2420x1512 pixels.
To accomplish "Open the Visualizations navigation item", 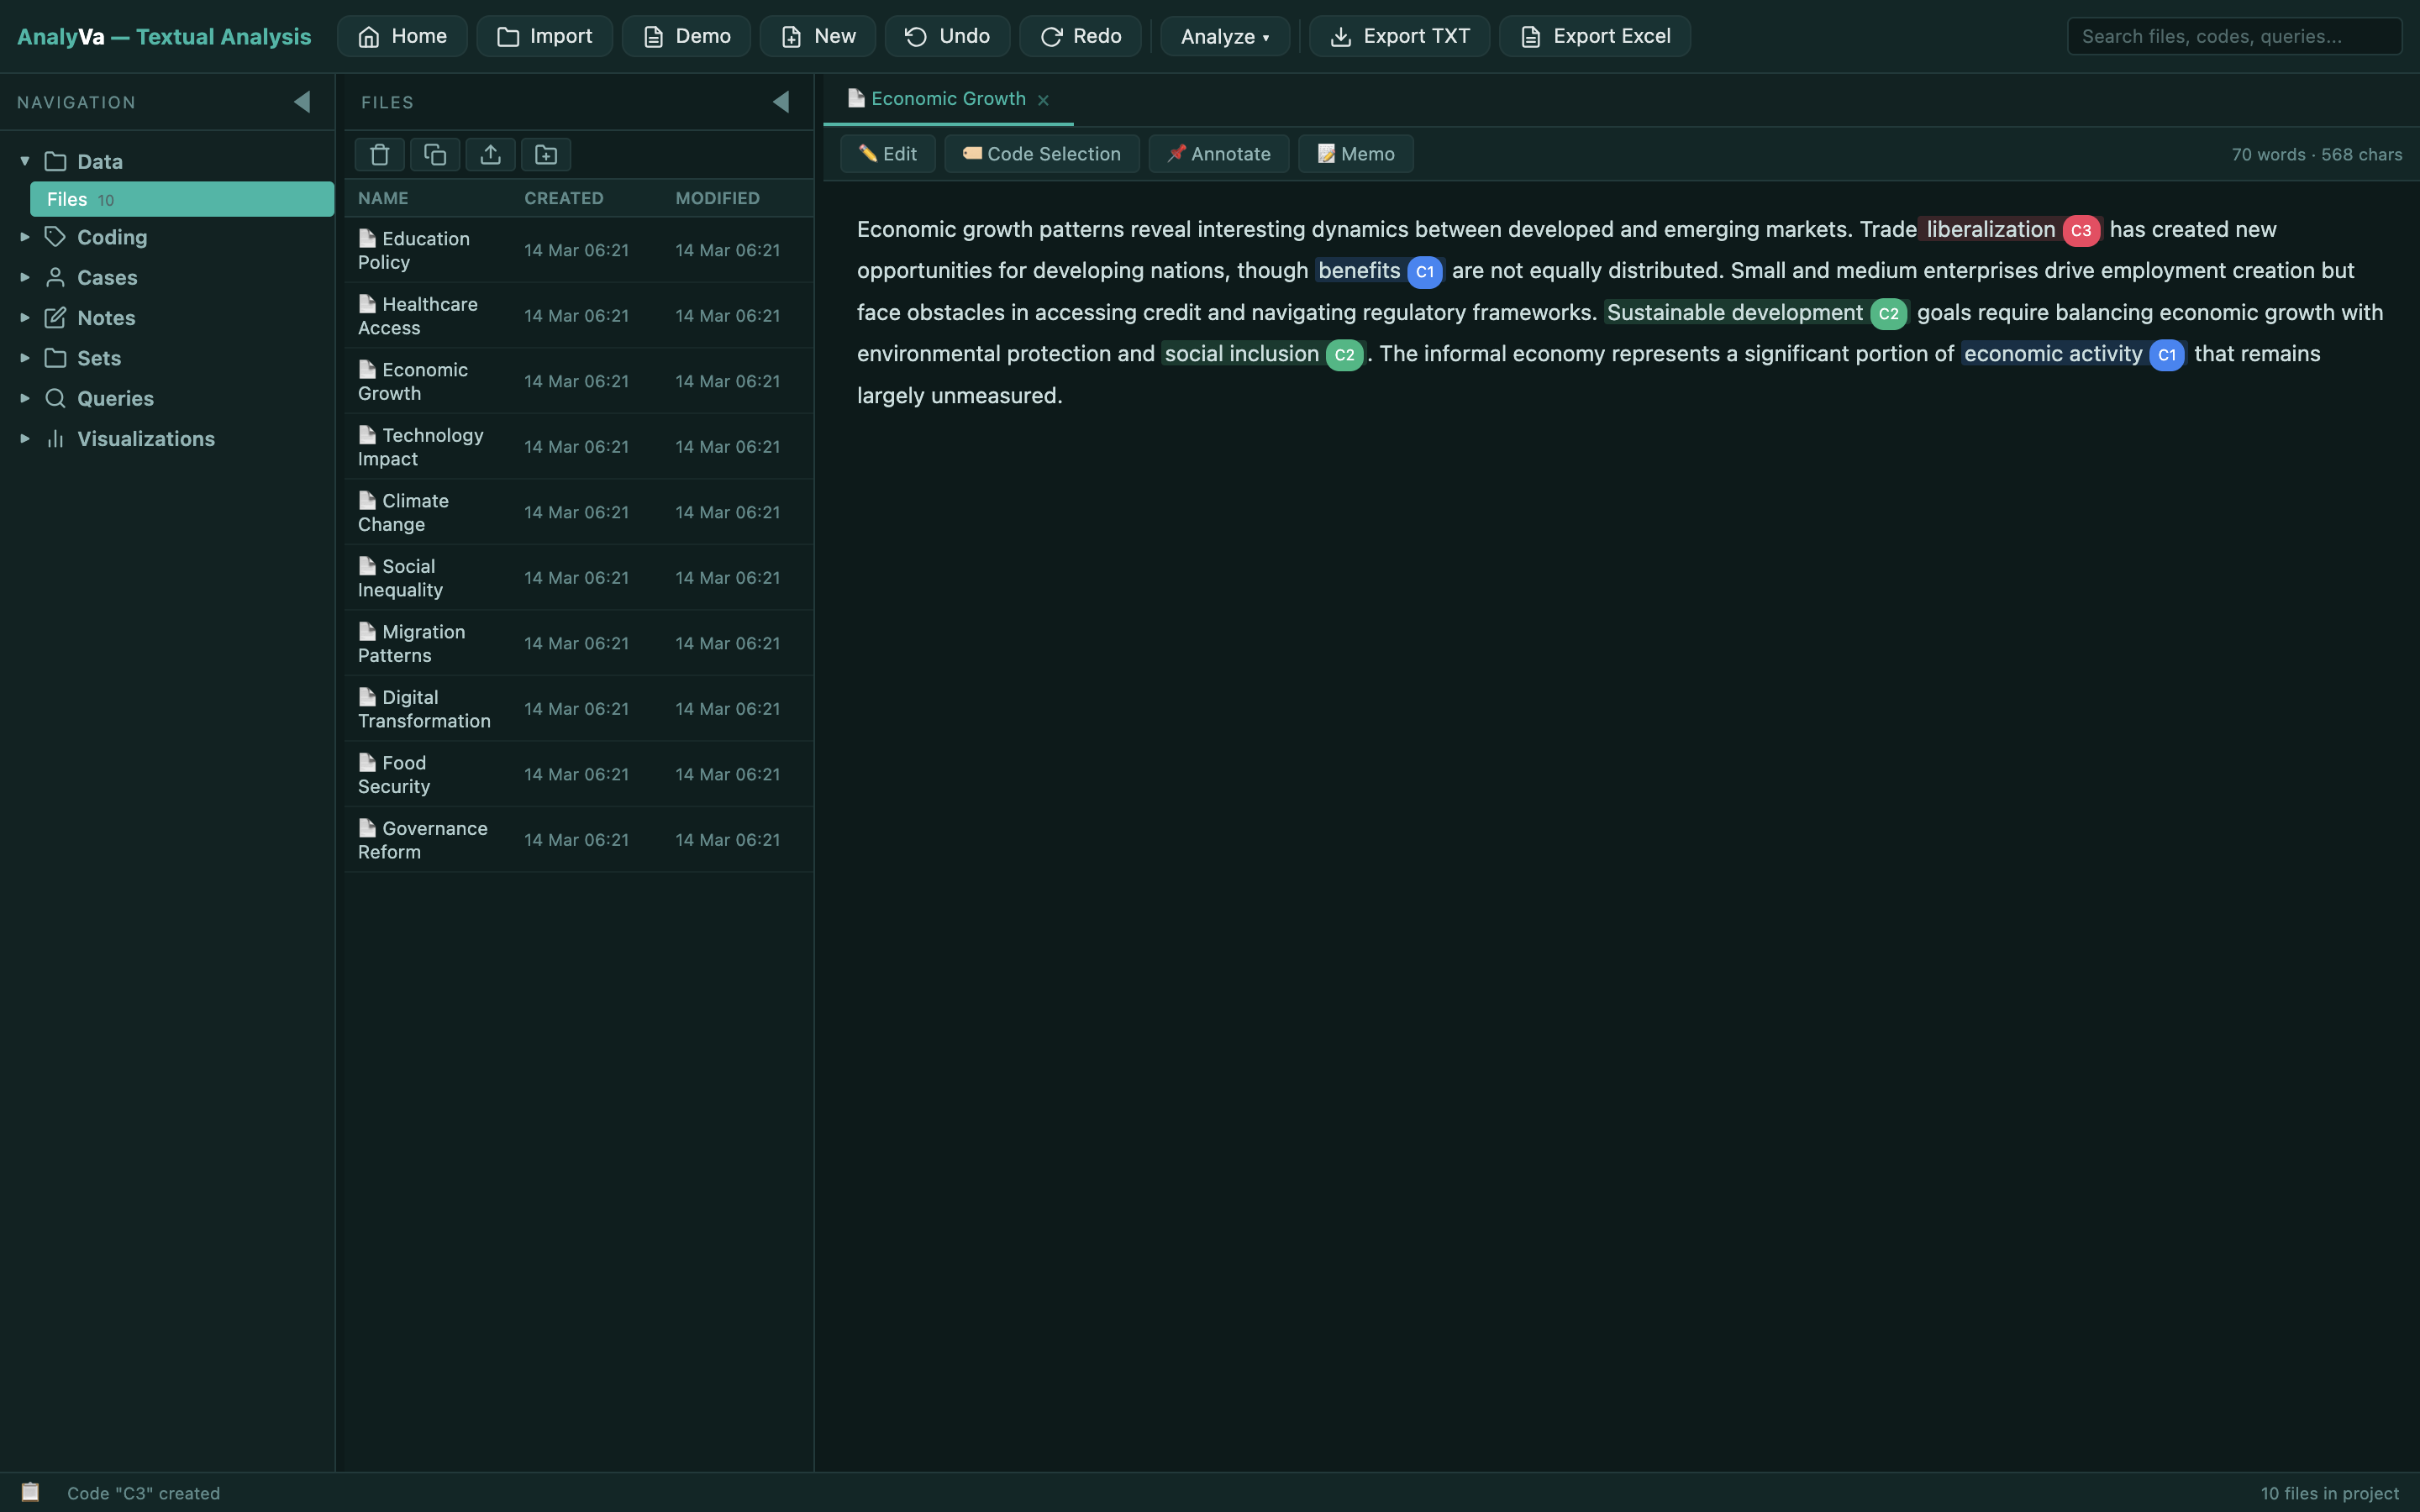I will pyautogui.click(x=146, y=439).
